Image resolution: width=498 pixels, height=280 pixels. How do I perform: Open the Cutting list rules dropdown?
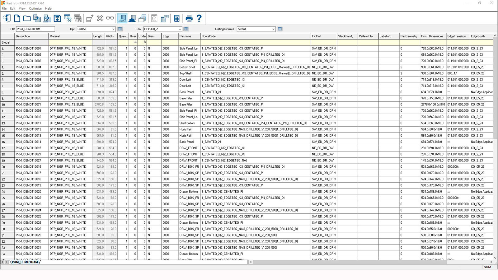tap(273, 29)
